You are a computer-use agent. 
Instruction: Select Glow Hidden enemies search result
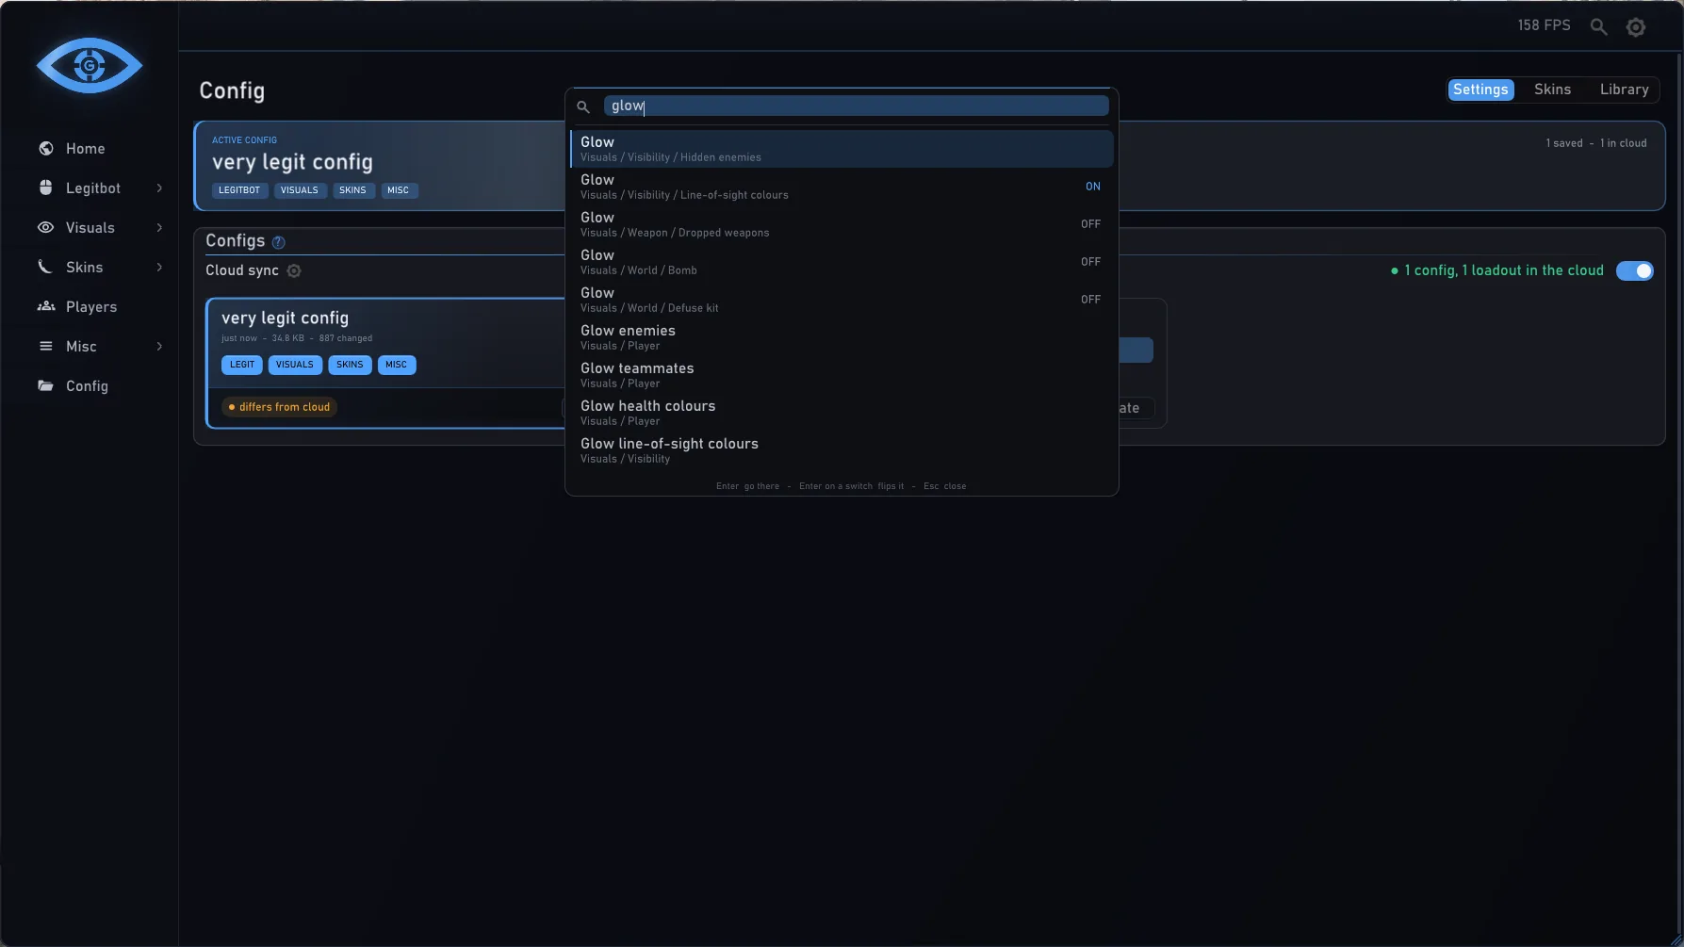[842, 149]
